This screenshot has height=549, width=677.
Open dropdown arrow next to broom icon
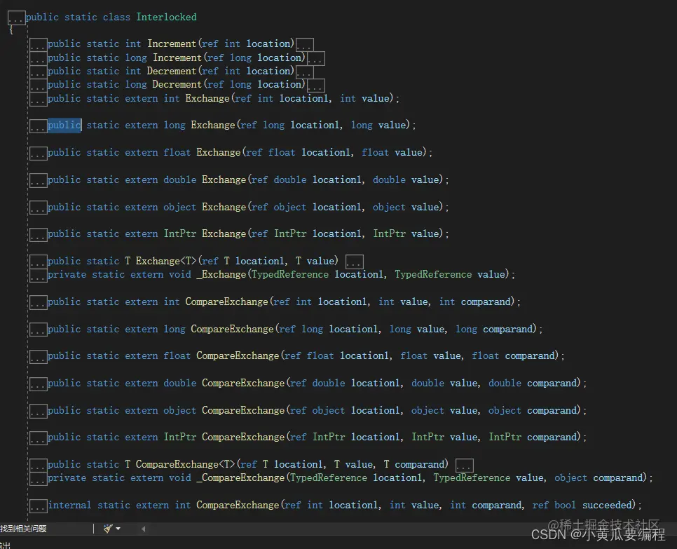point(118,529)
